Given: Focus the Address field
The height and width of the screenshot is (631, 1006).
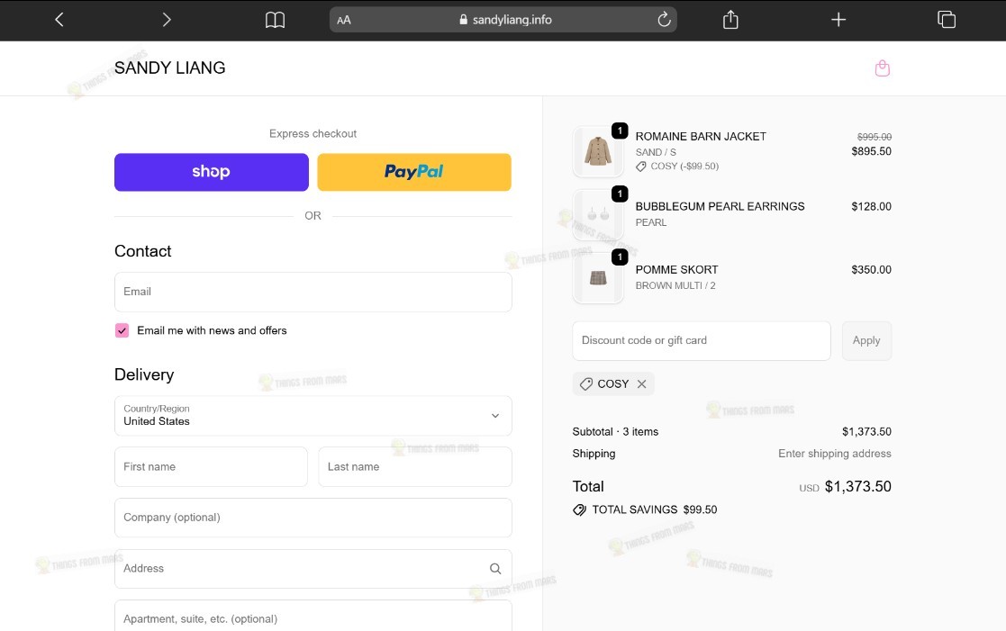Looking at the screenshot, I should [x=313, y=568].
